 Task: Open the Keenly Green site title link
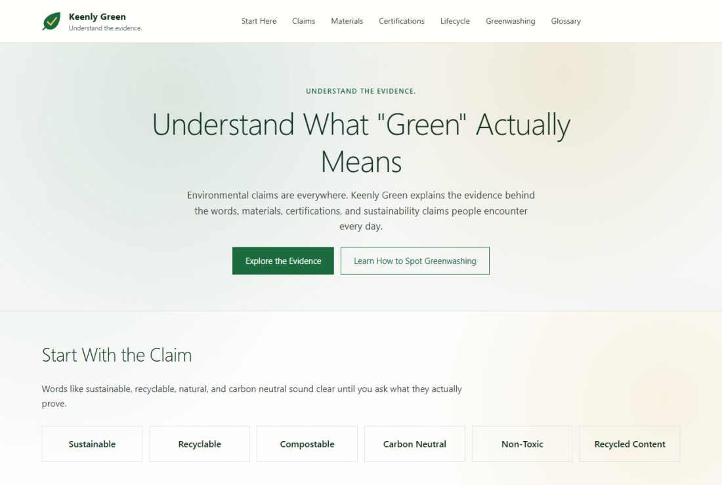pos(97,16)
